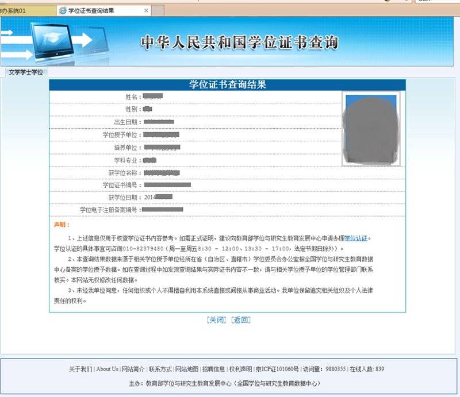Open the 招聘信息 recruitment link
Image resolution: width=460 pixels, height=397 pixels.
[213, 369]
